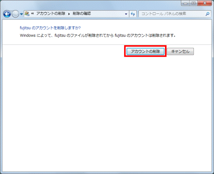Minimize the window

(x=186, y=3)
